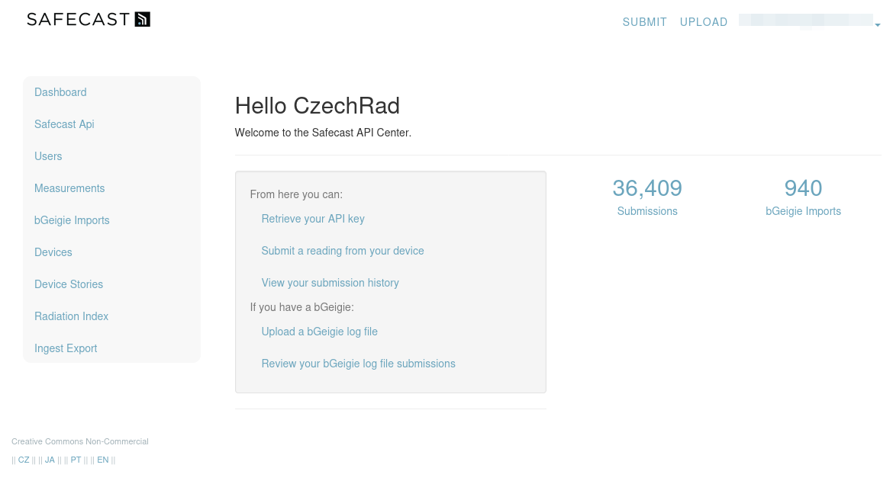Select Ingest Export in the sidebar
This screenshot has width=893, height=484.
click(x=66, y=348)
